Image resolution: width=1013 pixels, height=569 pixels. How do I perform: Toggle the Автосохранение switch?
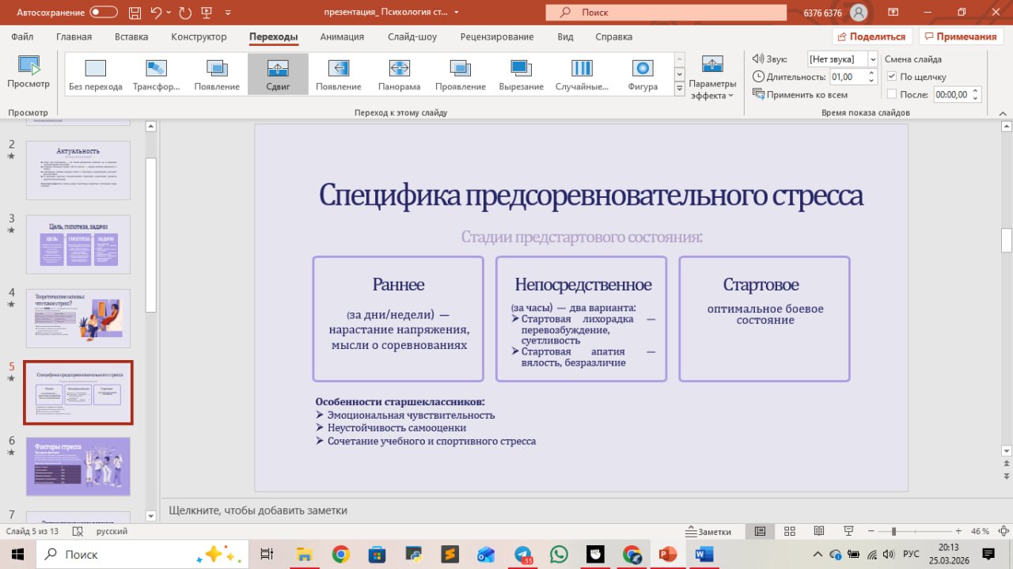pyautogui.click(x=102, y=12)
